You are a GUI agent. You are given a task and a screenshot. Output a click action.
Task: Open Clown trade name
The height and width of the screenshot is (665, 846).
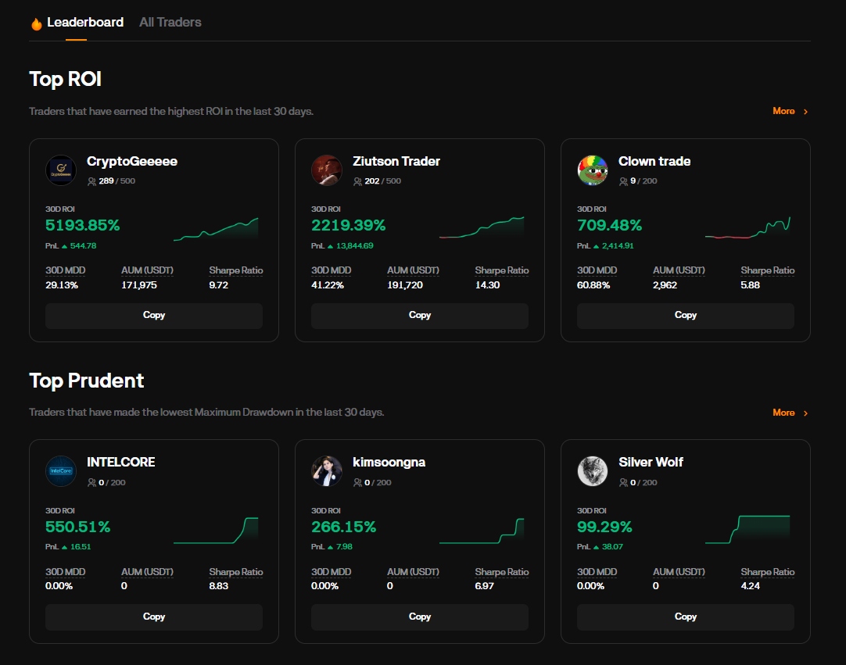point(654,161)
